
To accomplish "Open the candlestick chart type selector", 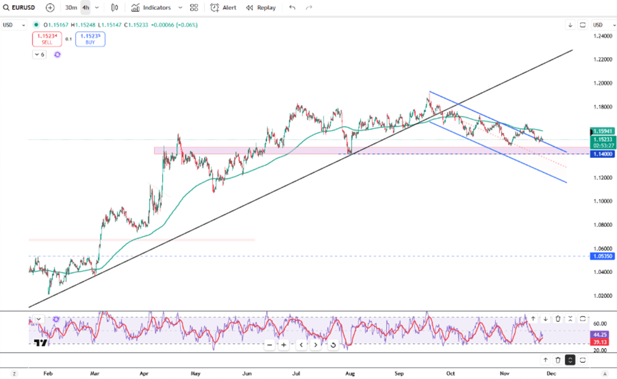I will pos(114,8).
